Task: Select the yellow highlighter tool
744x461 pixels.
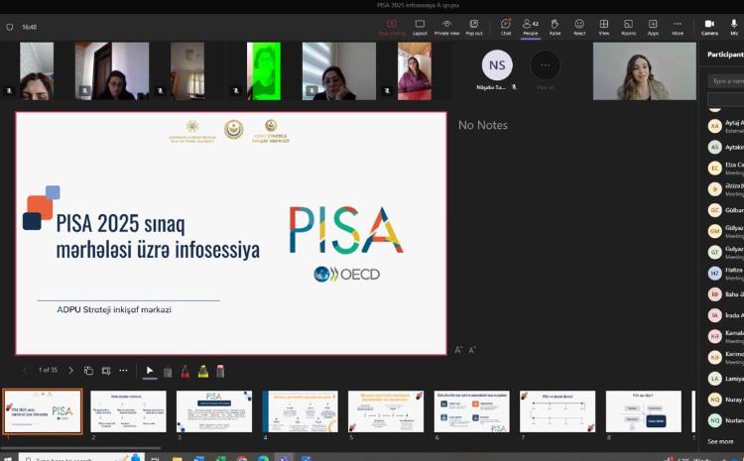Action: pyautogui.click(x=202, y=370)
